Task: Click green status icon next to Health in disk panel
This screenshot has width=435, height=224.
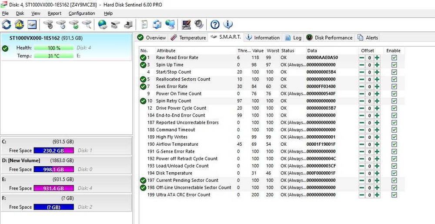Action: (x=5, y=49)
